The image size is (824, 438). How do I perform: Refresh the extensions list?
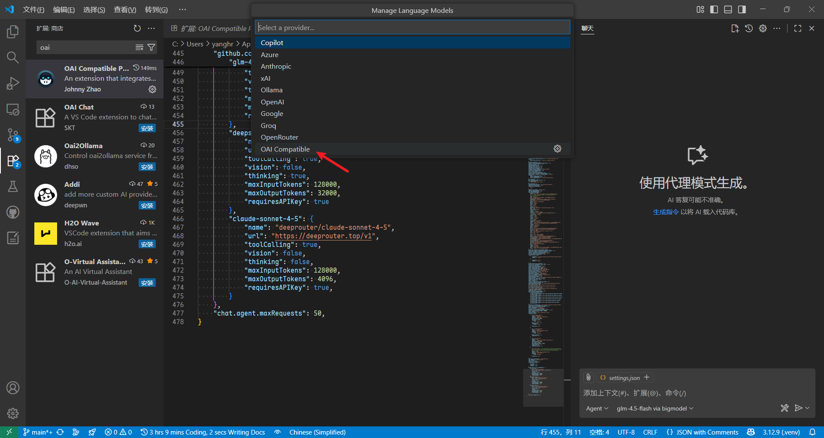coord(137,28)
